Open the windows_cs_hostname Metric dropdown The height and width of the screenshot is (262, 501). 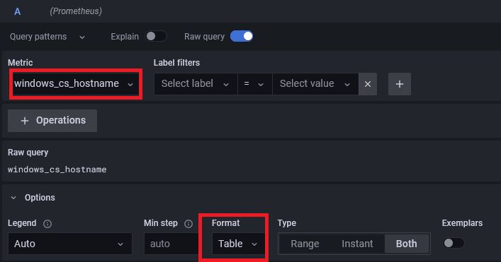click(76, 84)
